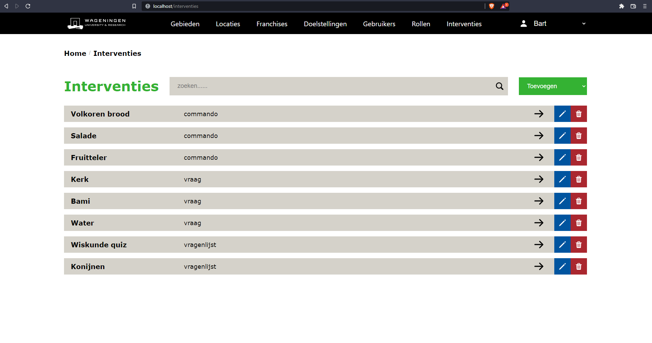Edit the Salade intervention
The width and height of the screenshot is (652, 343).
562,136
